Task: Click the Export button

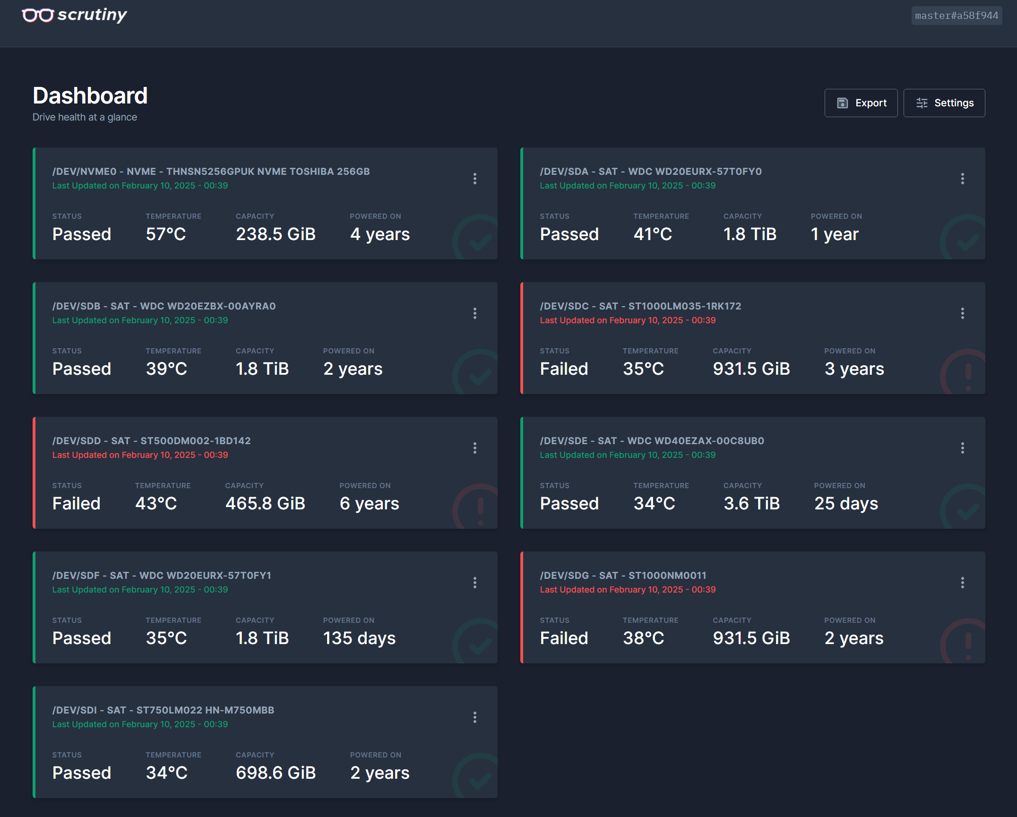Action: (x=861, y=103)
